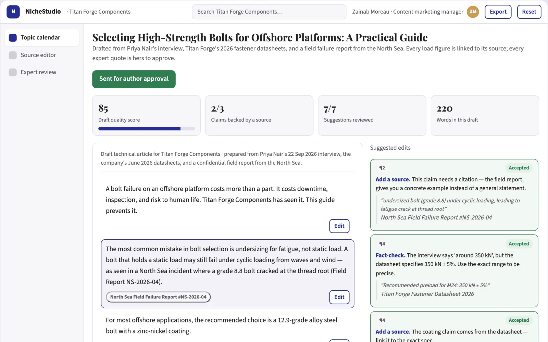Edit the first intro paragraph

click(x=339, y=226)
